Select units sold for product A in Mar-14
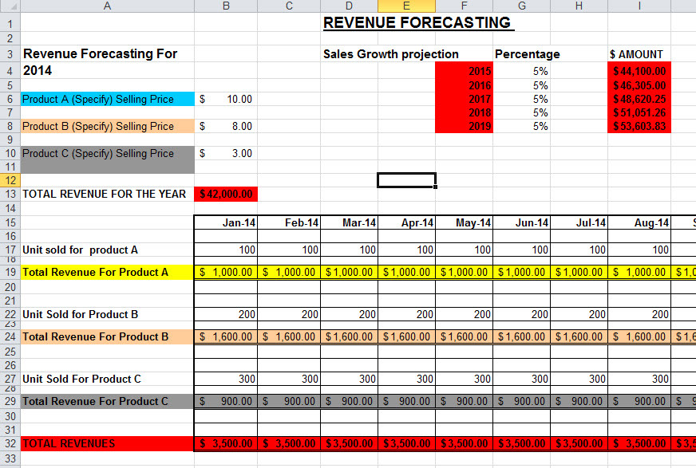The width and height of the screenshot is (696, 468). tap(350, 250)
